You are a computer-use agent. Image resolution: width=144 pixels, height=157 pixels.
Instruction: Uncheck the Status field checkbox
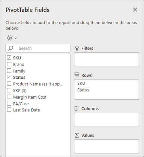[9, 77]
